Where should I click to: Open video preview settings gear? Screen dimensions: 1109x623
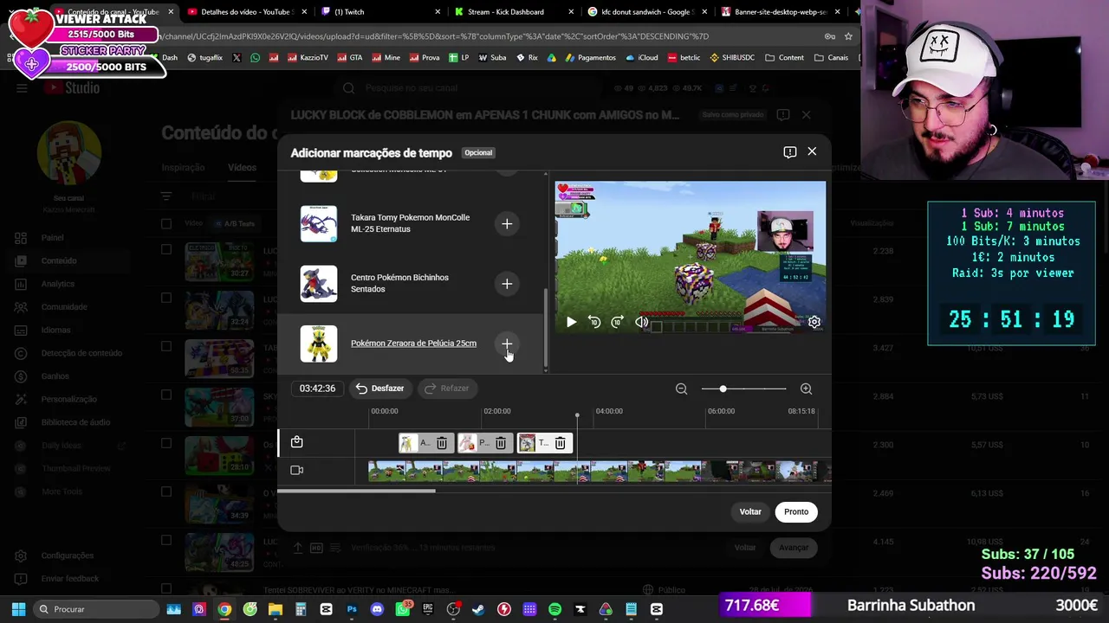(814, 322)
